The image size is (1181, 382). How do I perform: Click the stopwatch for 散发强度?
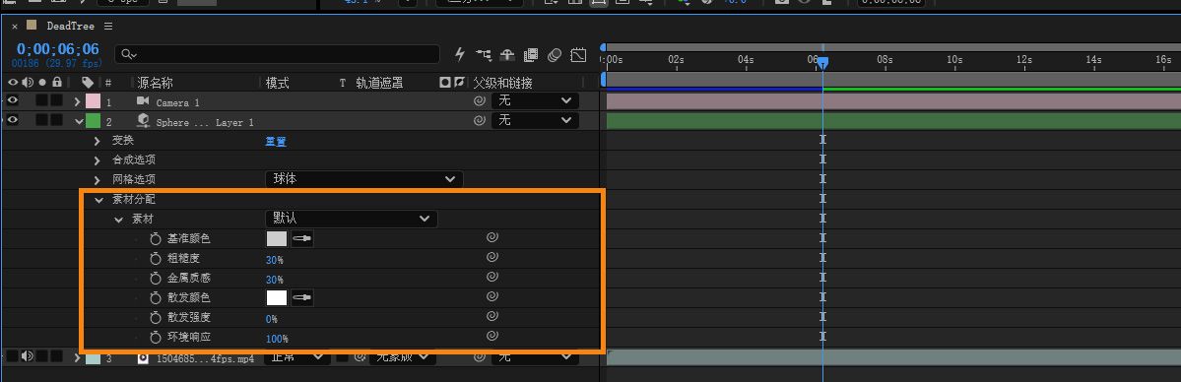tap(156, 317)
